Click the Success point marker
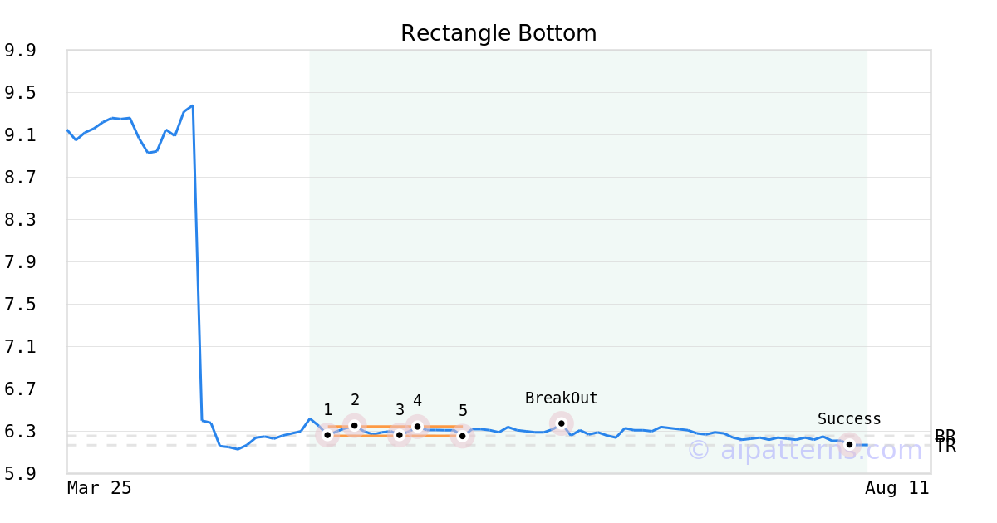997x523 pixels. (849, 445)
